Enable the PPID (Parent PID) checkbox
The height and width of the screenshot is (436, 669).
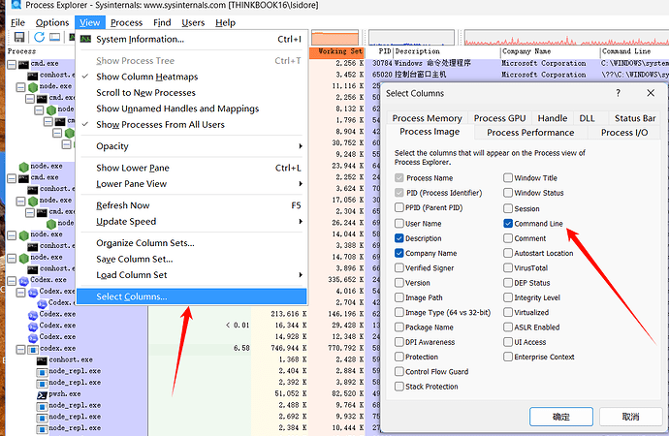[398, 207]
